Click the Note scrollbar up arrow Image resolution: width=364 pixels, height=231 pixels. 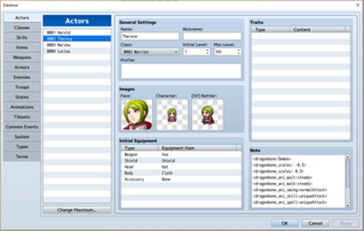coord(348,157)
